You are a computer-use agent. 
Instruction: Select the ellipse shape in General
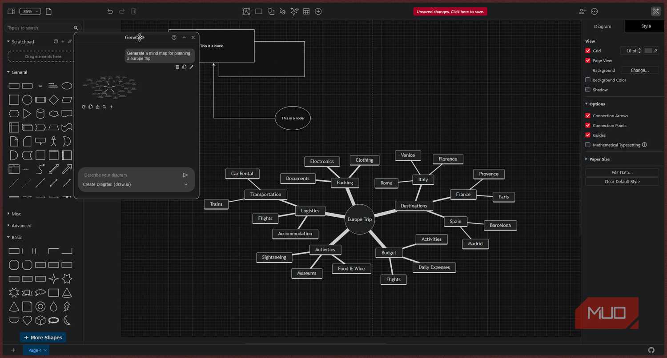(x=67, y=86)
